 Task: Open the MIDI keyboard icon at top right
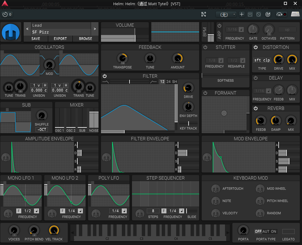click(x=295, y=14)
